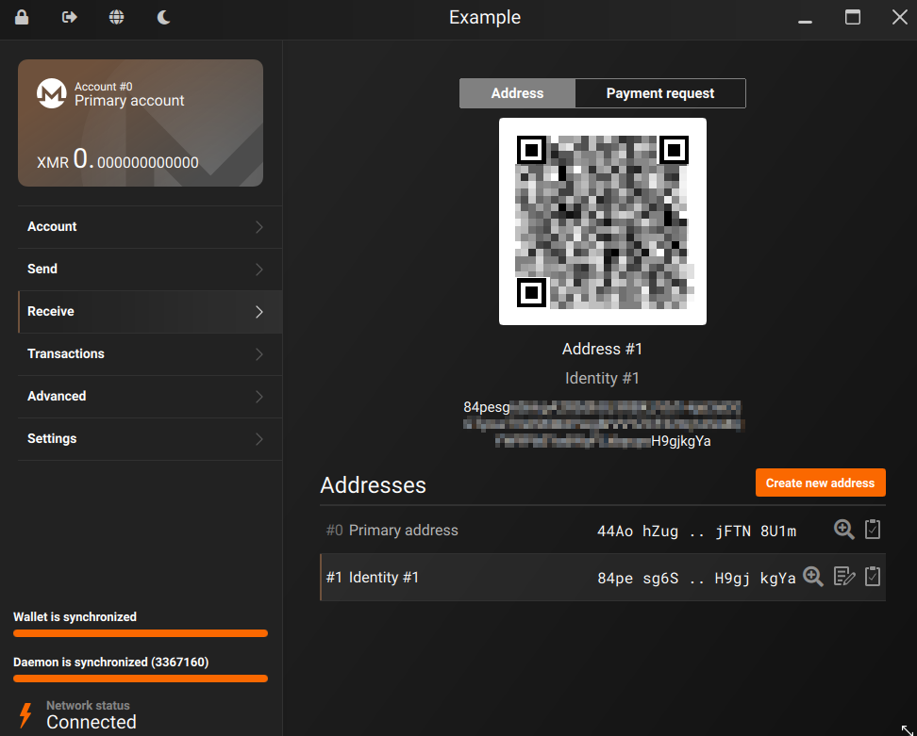
Task: Select the #1 Identity #1 address row
Action: [x=602, y=577]
